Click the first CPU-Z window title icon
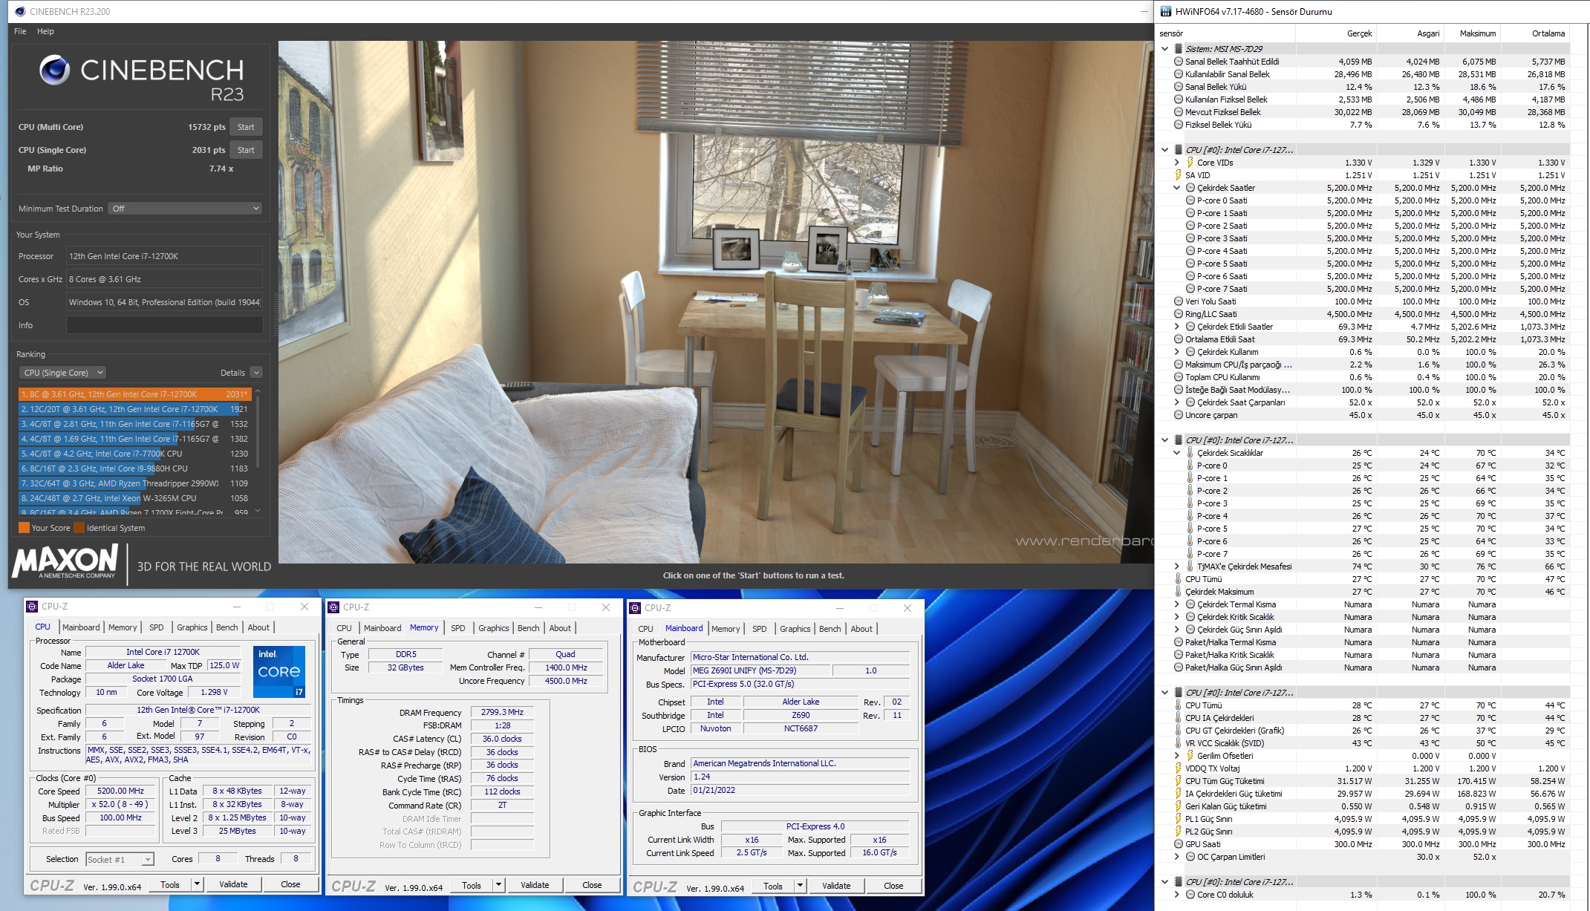Image resolution: width=1590 pixels, height=911 pixels. [32, 607]
